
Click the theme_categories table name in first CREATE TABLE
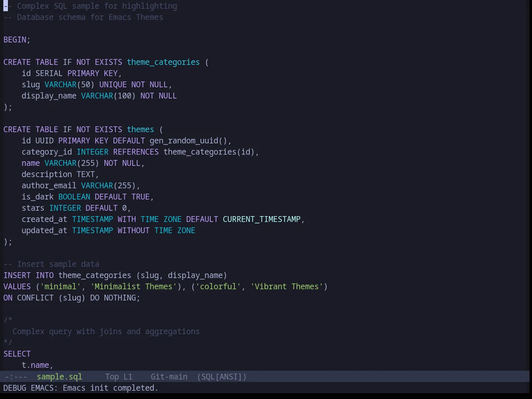[x=163, y=62]
